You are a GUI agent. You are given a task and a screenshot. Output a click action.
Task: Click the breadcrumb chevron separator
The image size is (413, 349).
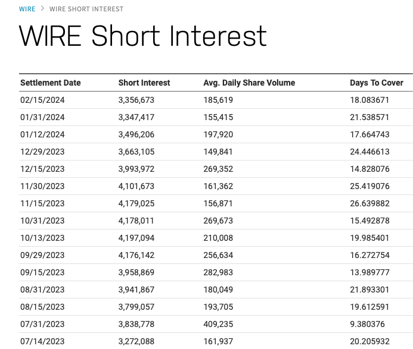tap(42, 9)
